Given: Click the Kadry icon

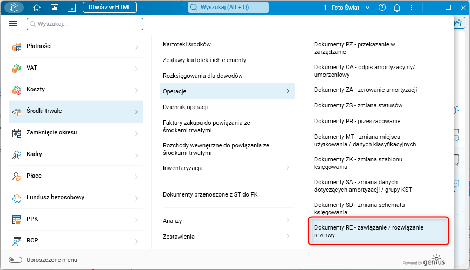Looking at the screenshot, I should click(x=17, y=155).
